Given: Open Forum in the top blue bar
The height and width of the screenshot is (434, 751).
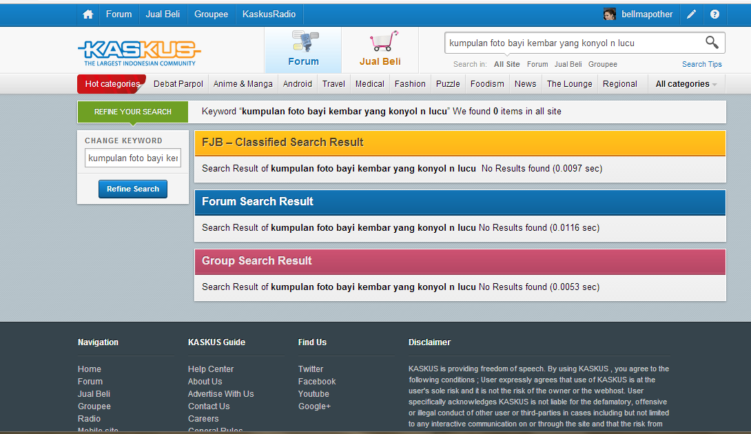Looking at the screenshot, I should [119, 14].
